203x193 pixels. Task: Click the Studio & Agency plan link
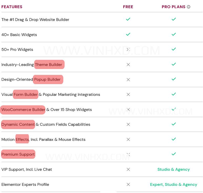pyautogui.click(x=174, y=169)
